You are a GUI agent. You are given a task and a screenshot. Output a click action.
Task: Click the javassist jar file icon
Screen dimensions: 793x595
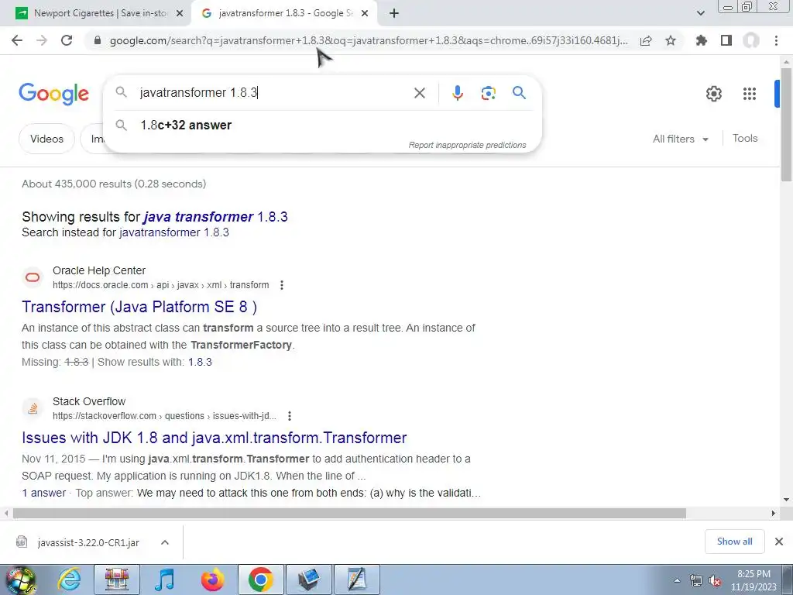[21, 542]
